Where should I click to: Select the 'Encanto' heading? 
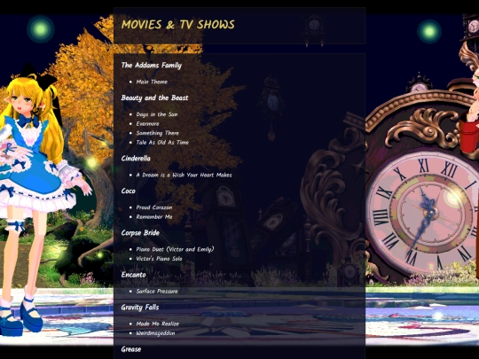[x=133, y=275]
